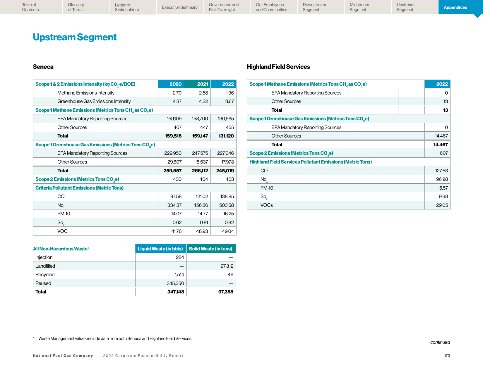Click Highland greenhouse gas total 14,467
This screenshot has width=483, height=373.
point(441,145)
